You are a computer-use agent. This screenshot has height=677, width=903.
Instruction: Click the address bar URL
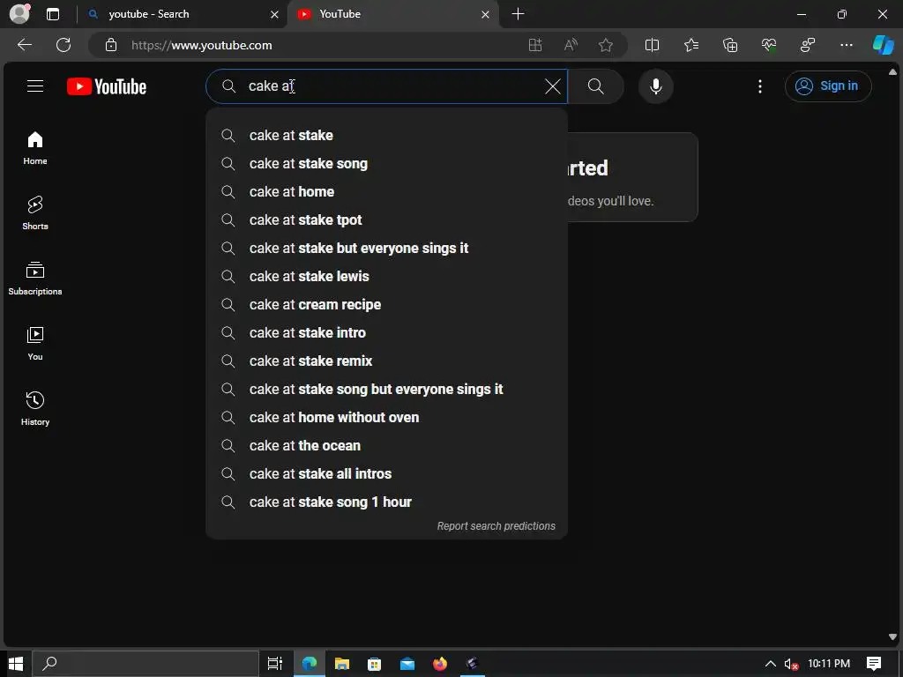point(202,45)
